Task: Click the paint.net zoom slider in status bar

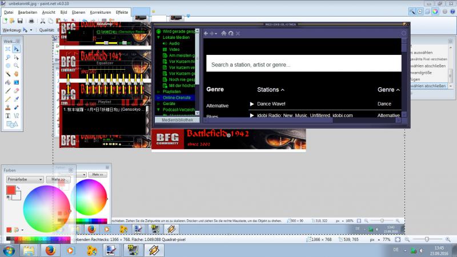Action: click(427, 239)
